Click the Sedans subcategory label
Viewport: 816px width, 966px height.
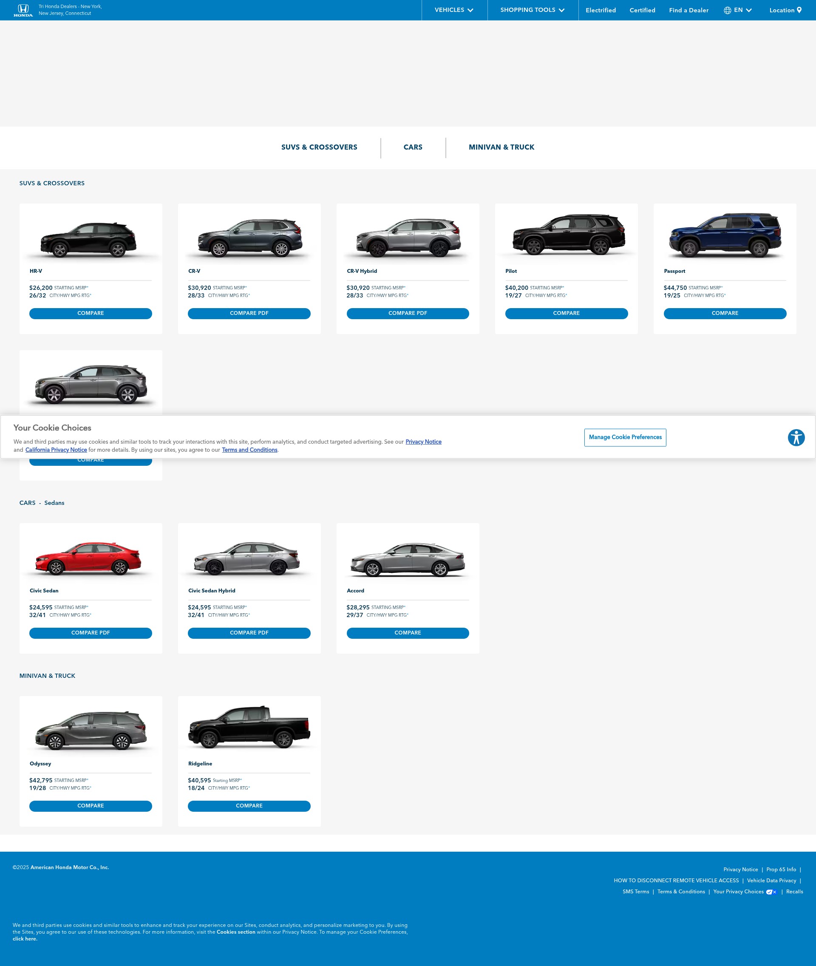[x=54, y=503]
